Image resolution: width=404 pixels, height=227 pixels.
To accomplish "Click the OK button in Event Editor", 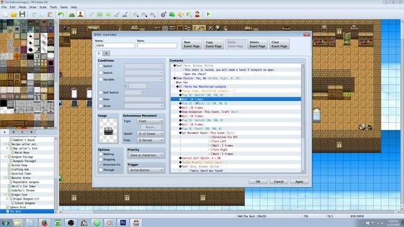I will pos(258,182).
